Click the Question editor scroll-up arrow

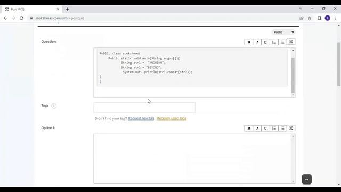click(x=293, y=50)
